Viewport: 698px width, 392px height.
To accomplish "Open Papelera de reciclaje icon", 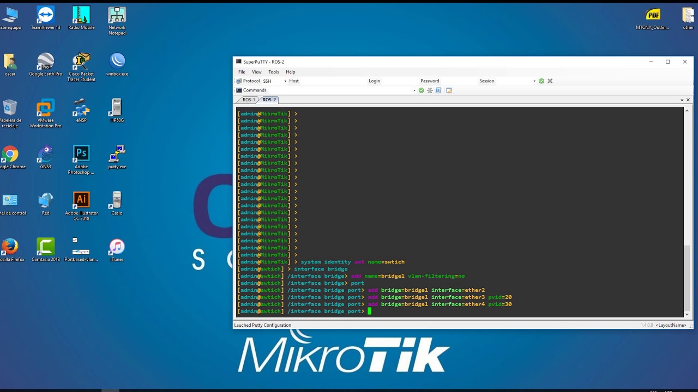I will [x=10, y=114].
